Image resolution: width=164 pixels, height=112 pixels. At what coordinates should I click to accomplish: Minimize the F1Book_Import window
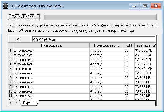[134, 6]
